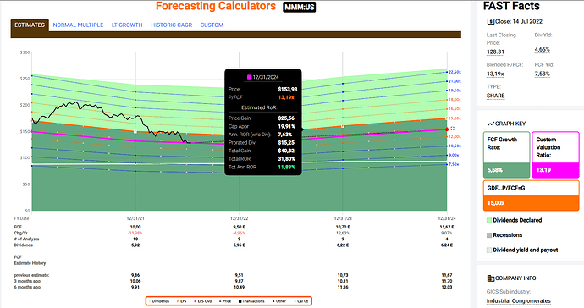The height and width of the screenshot is (308, 584).
Task: Toggle the Dividends Declared key item
Action: [514, 220]
